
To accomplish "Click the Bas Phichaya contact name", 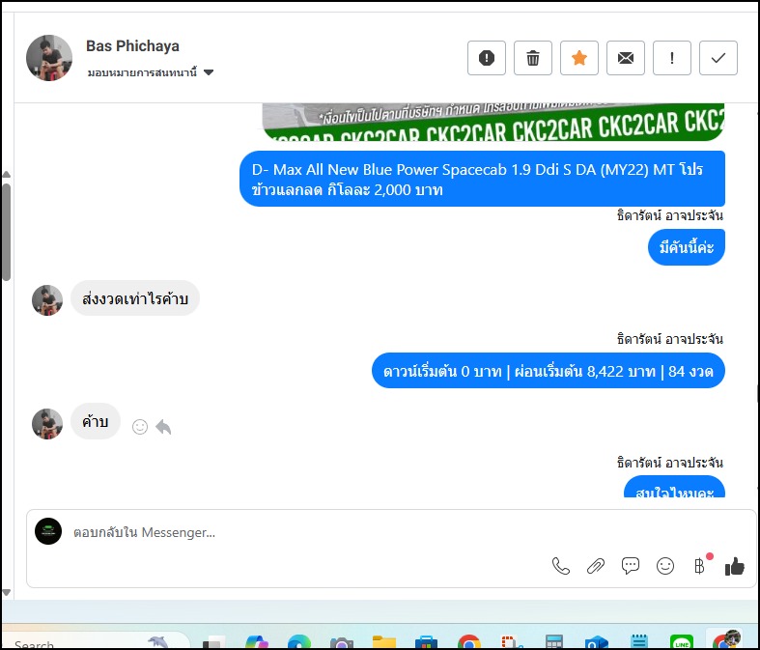I will coord(133,46).
